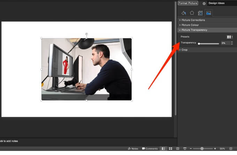Viewport: 237px width, 155px height.
Task: Click the zoom out minus button
Action: click(191, 148)
